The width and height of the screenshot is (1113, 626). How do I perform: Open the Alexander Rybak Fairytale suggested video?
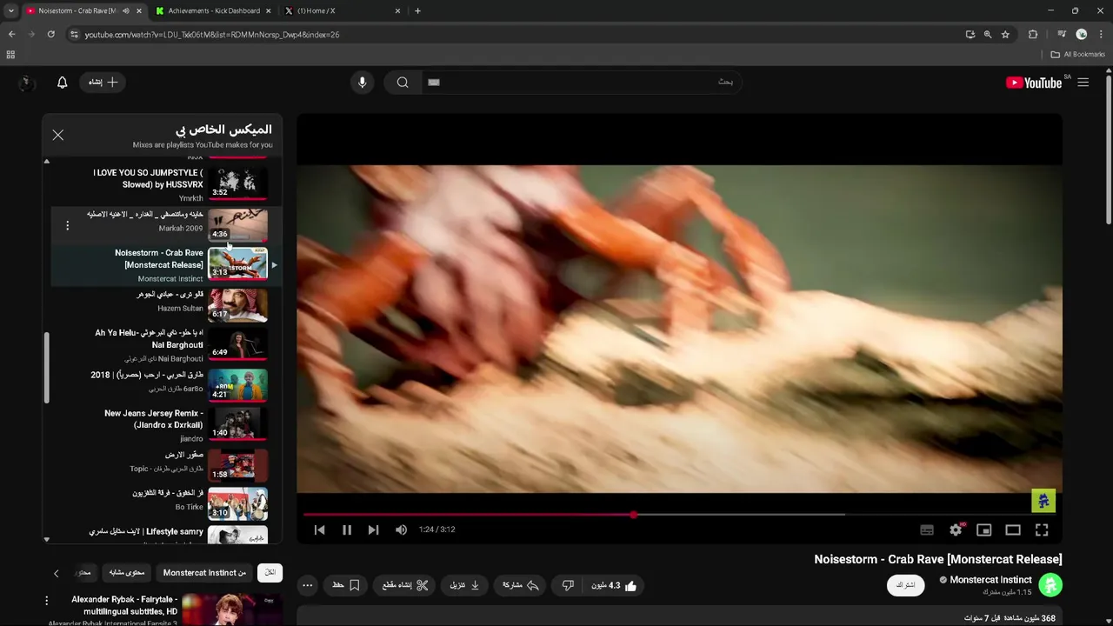tap(124, 605)
